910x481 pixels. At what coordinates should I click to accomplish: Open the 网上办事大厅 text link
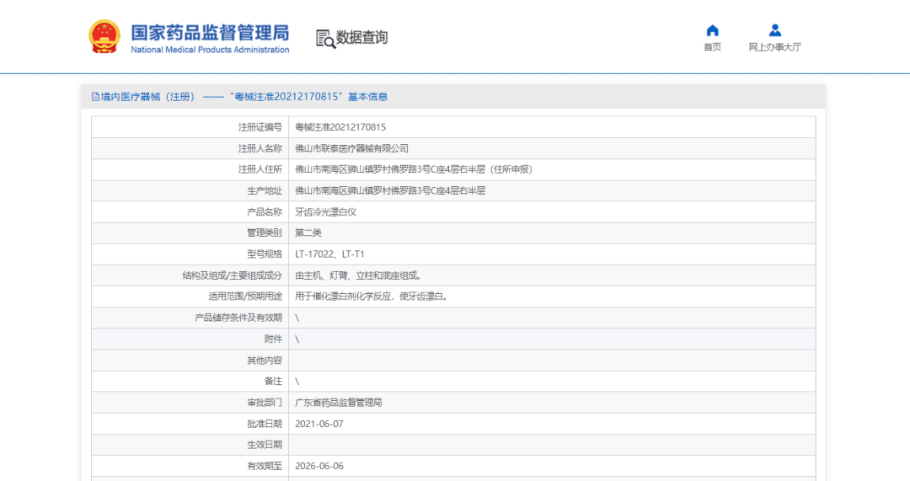coord(774,47)
